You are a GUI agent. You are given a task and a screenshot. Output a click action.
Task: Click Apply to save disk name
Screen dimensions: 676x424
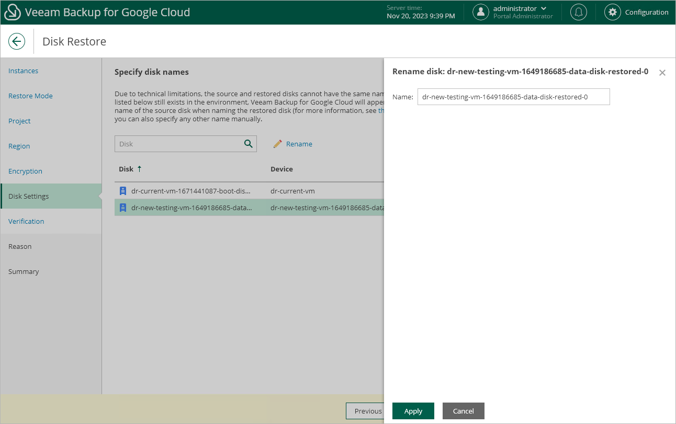tap(413, 411)
